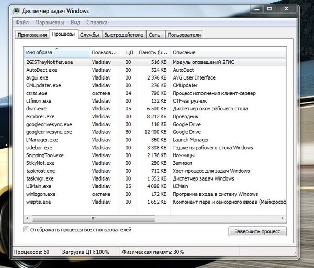The width and height of the screenshot is (314, 268).
Task: Open the Справка menu
Action: coord(97,22)
